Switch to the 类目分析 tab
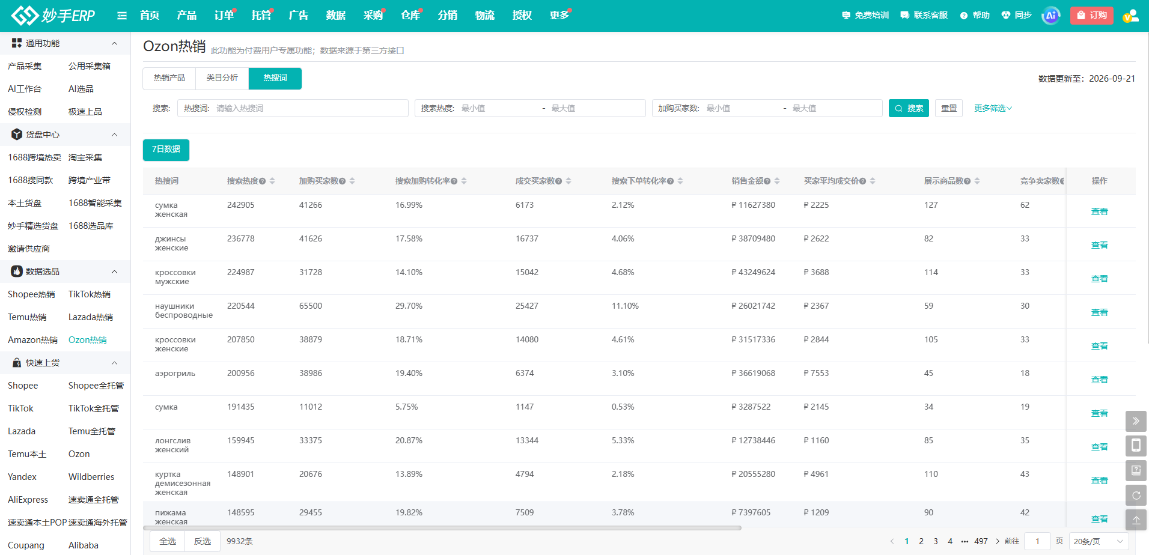 point(222,78)
